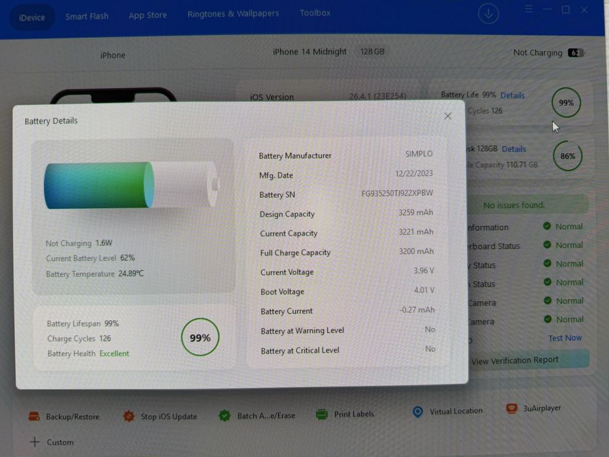Image resolution: width=609 pixels, height=457 pixels.
Task: Click Current Capacity 3221 mAh
Action: [x=416, y=232]
